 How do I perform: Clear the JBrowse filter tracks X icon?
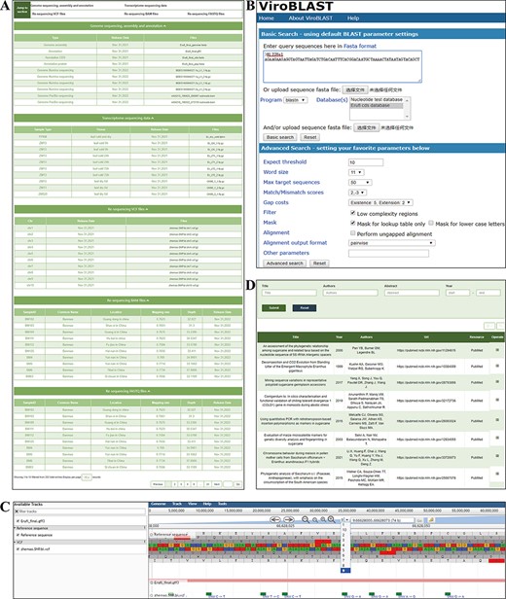pos(17,511)
